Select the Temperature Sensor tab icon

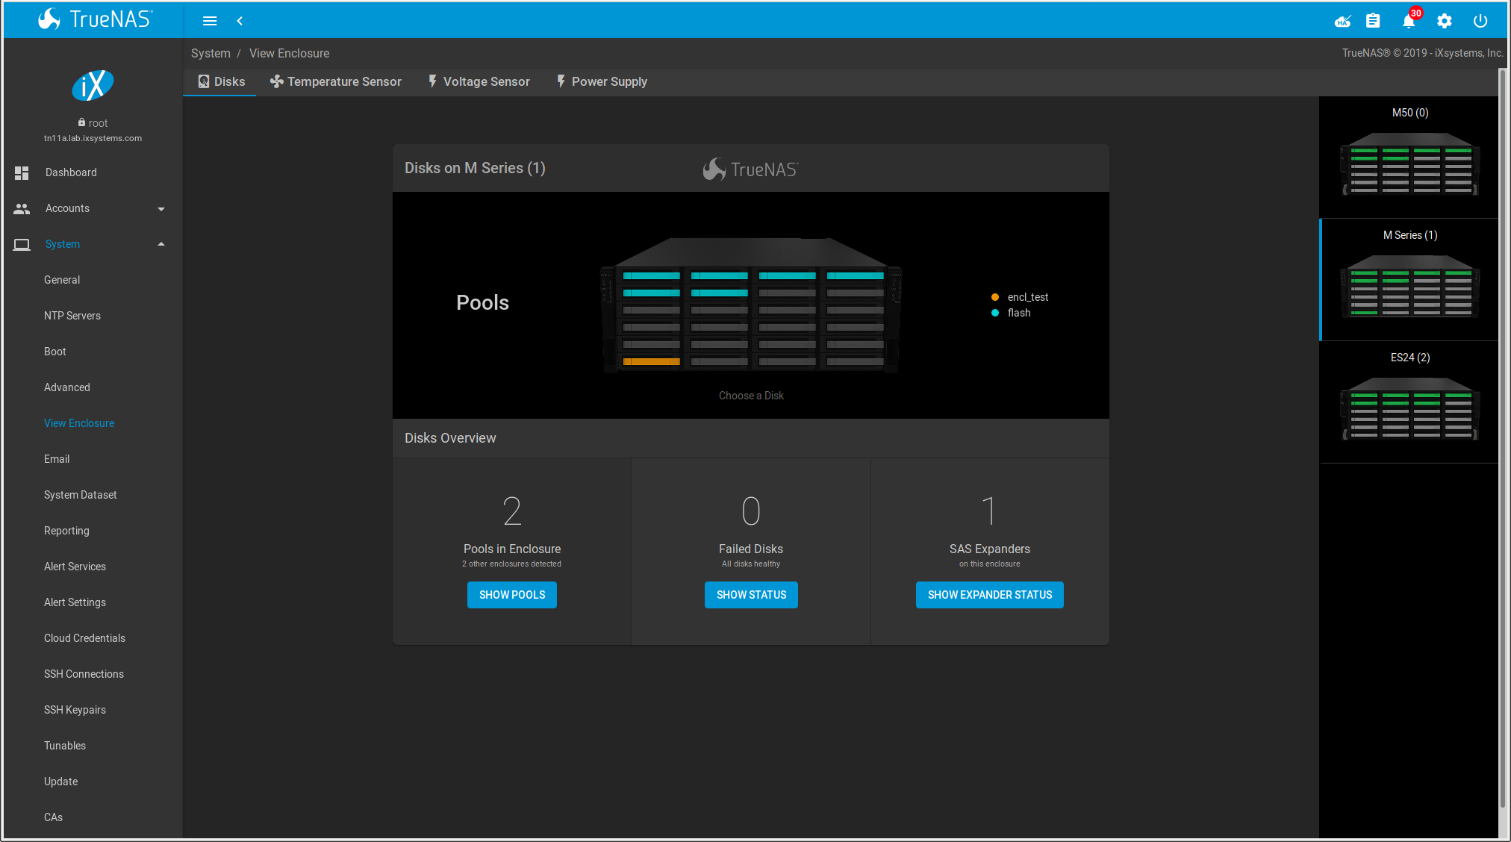276,81
